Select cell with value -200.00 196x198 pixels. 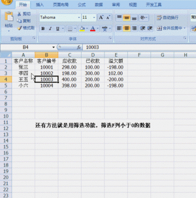pyautogui.click(x=116, y=79)
